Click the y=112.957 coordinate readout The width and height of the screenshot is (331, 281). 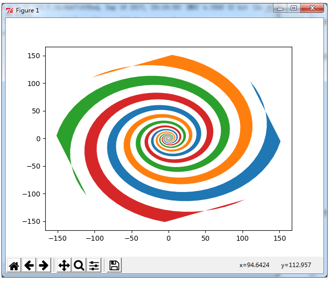click(x=296, y=265)
